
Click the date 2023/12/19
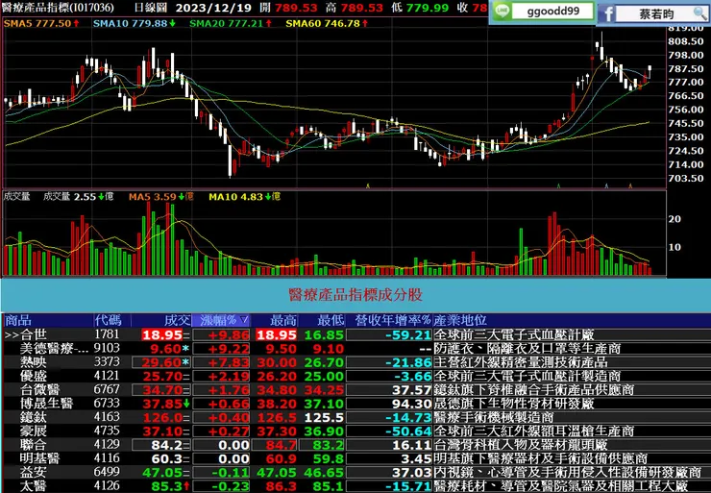(x=213, y=8)
